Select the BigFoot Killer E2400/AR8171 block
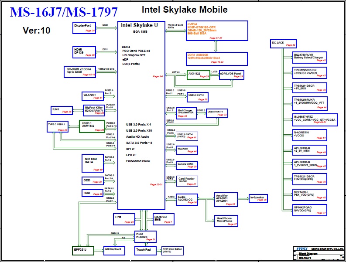The width and height of the screenshot is (346, 262). click(94, 110)
